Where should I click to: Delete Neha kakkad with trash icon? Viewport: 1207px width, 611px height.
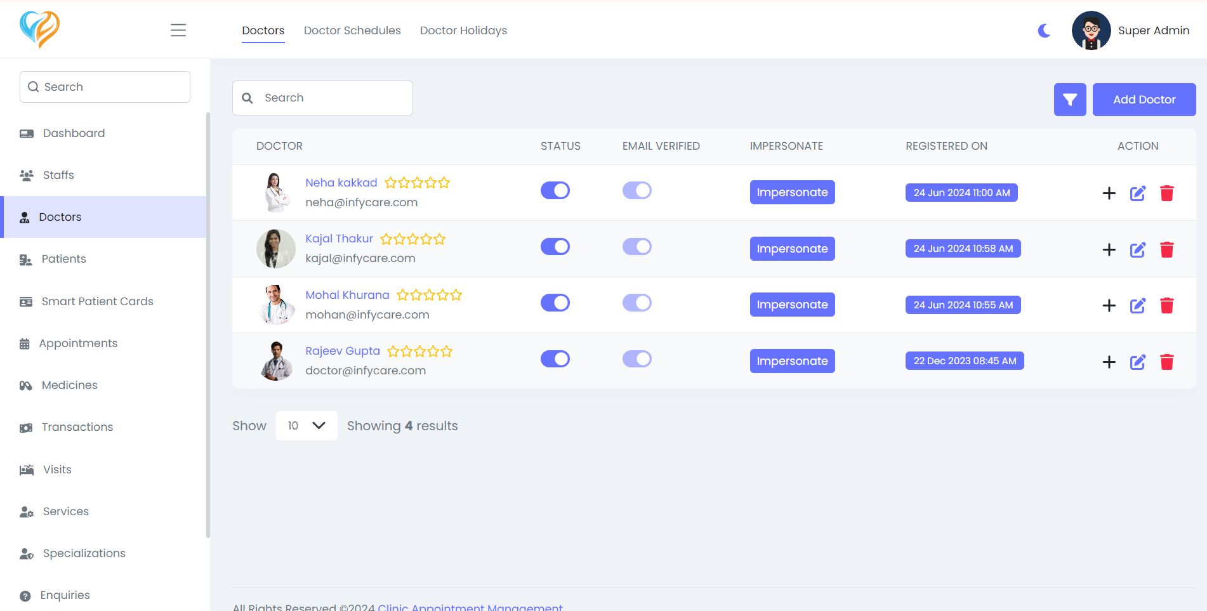point(1166,194)
